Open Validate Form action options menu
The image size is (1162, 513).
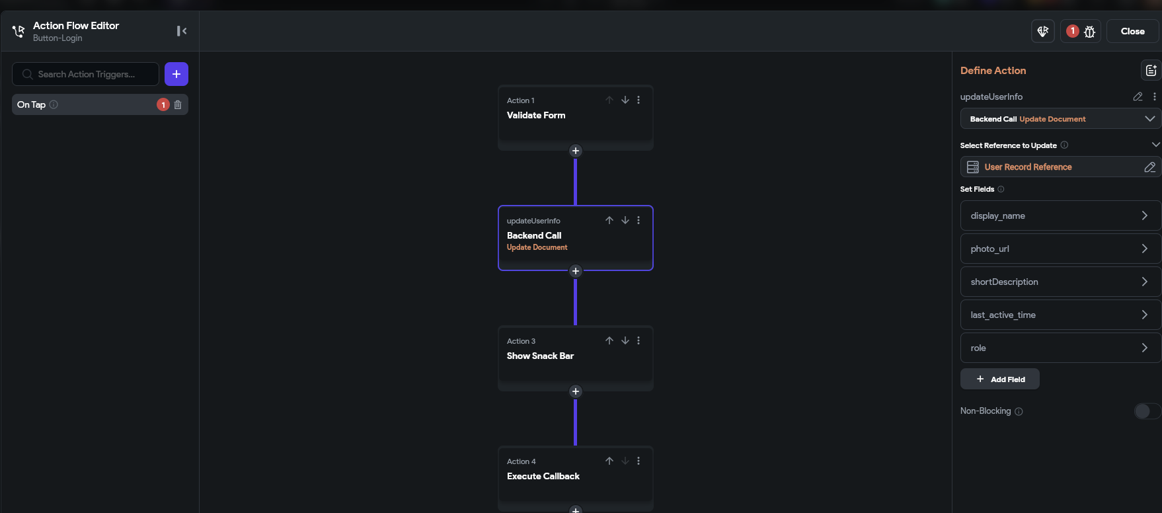639,100
